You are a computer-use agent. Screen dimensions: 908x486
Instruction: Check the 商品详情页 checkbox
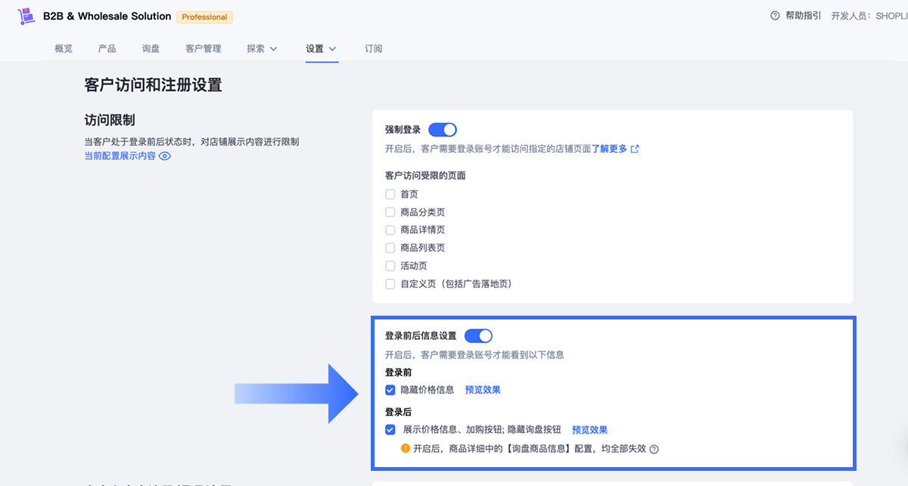point(390,230)
